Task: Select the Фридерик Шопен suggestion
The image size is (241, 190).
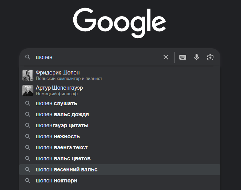Action: click(120, 75)
